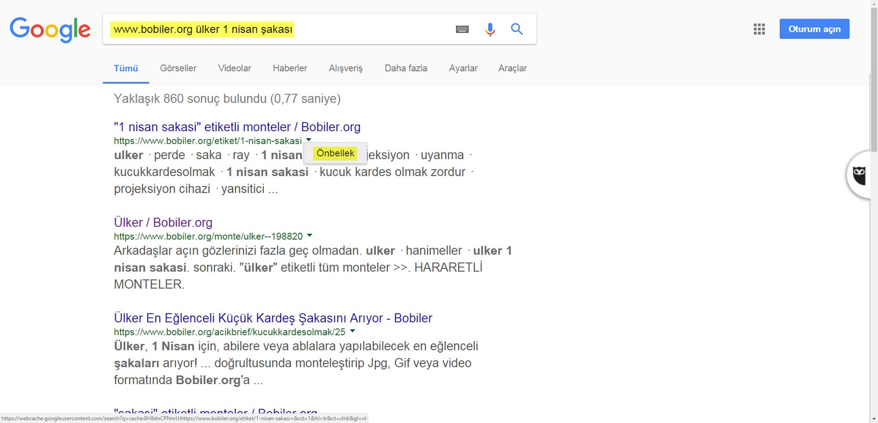
Task: Start voice search with microphone icon
Action: coord(490,29)
